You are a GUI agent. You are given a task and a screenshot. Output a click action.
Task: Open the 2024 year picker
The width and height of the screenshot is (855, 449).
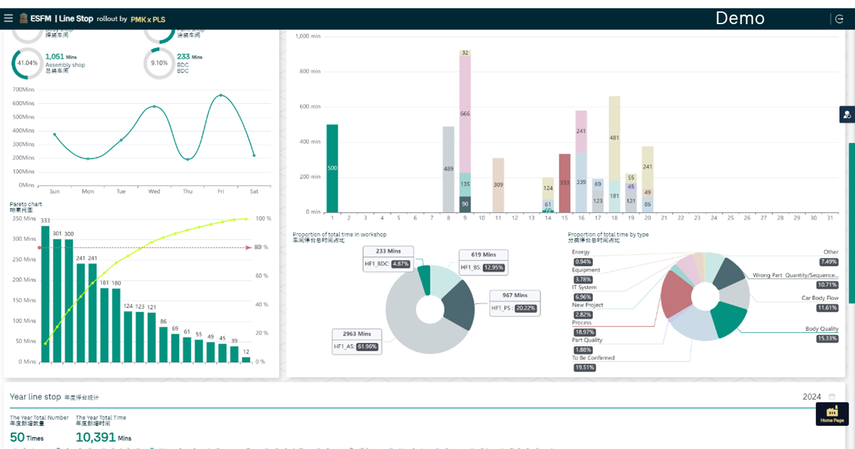(812, 397)
